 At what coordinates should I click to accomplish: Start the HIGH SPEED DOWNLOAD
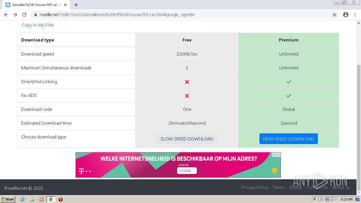[x=289, y=139]
